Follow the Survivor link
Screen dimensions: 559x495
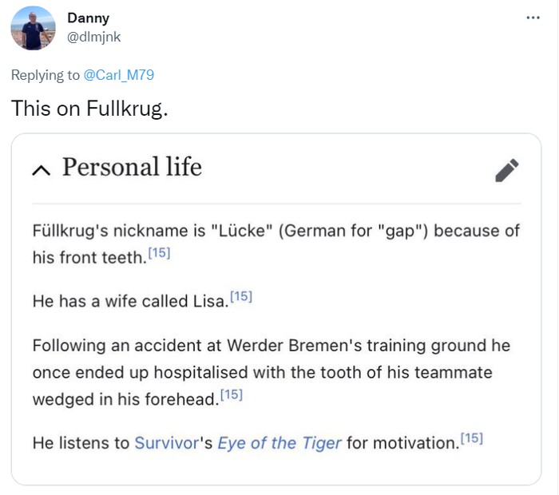(x=165, y=442)
